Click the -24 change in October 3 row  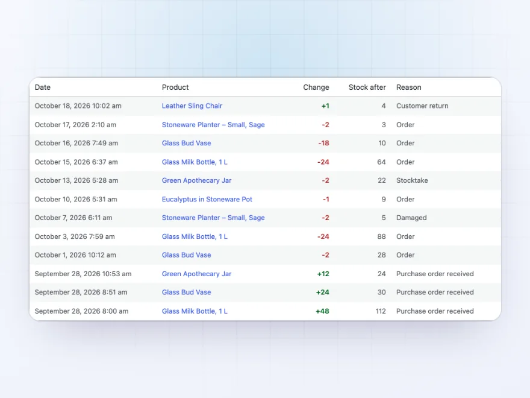tap(323, 236)
